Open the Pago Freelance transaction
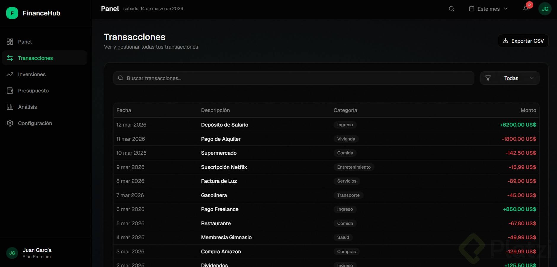Image resolution: width=557 pixels, height=267 pixels. click(x=326, y=209)
